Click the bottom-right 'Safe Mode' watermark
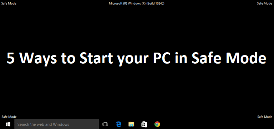 (x=265, y=117)
